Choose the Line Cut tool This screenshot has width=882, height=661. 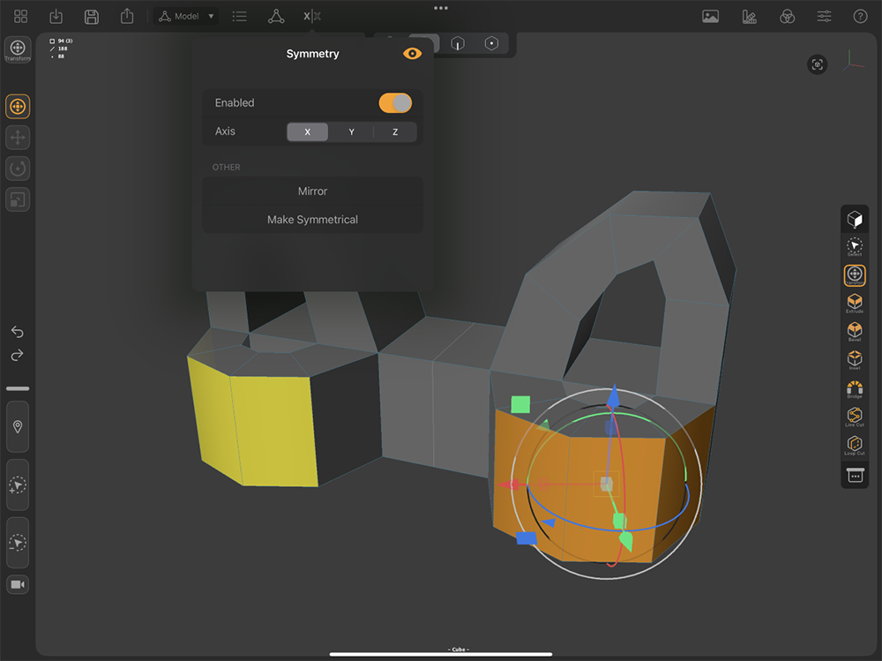tap(855, 417)
